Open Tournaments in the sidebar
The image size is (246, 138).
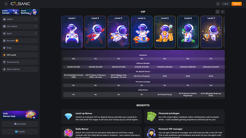pos(20,62)
